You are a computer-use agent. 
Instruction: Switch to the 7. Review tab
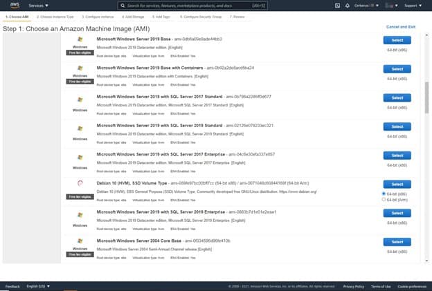[237, 17]
